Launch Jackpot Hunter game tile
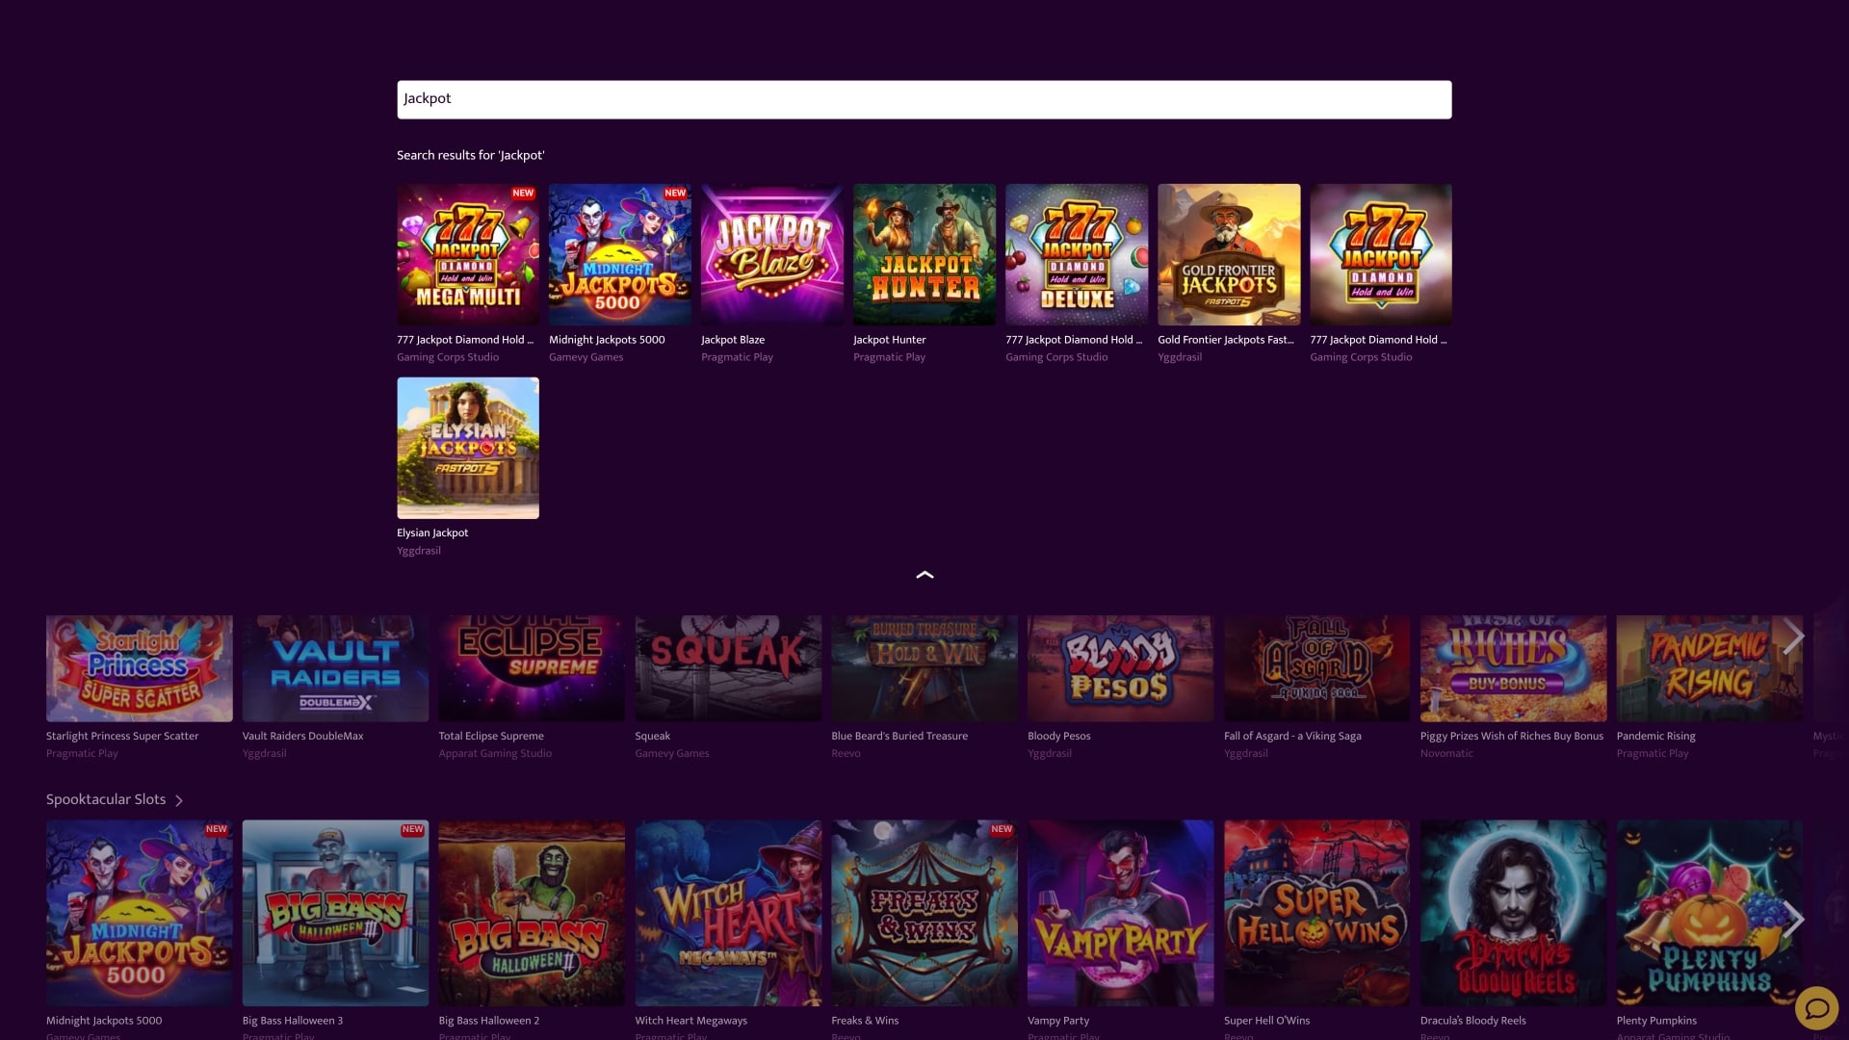The width and height of the screenshot is (1849, 1040). click(924, 254)
